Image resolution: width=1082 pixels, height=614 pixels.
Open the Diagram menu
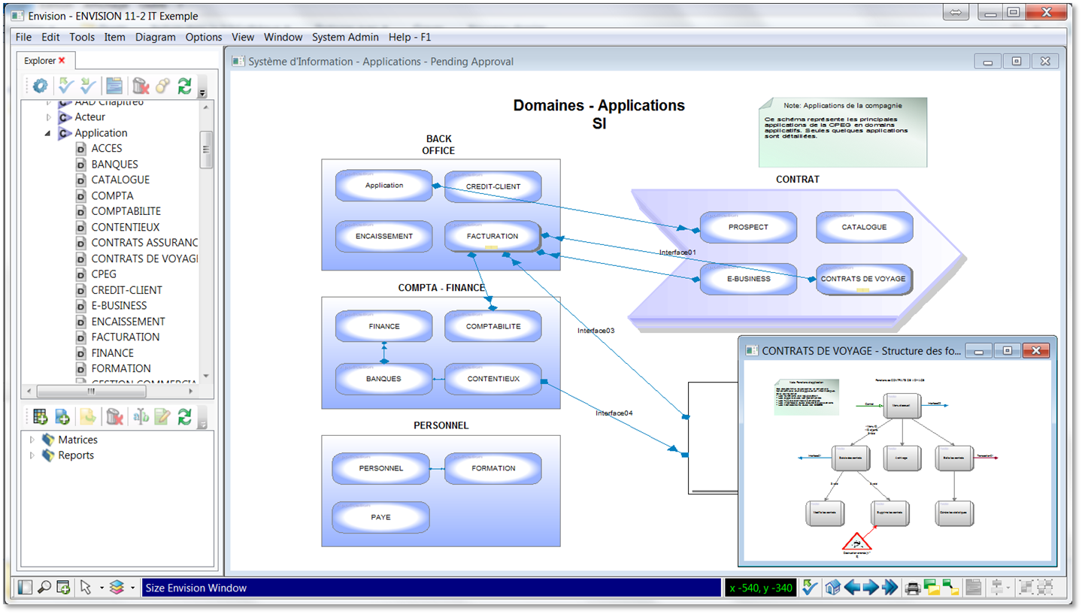click(155, 37)
